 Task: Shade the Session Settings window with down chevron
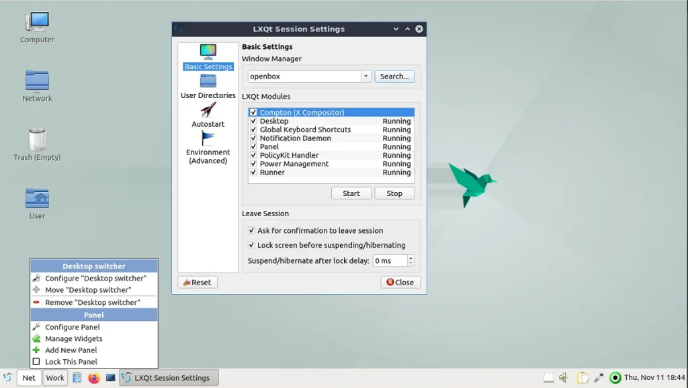pos(396,29)
